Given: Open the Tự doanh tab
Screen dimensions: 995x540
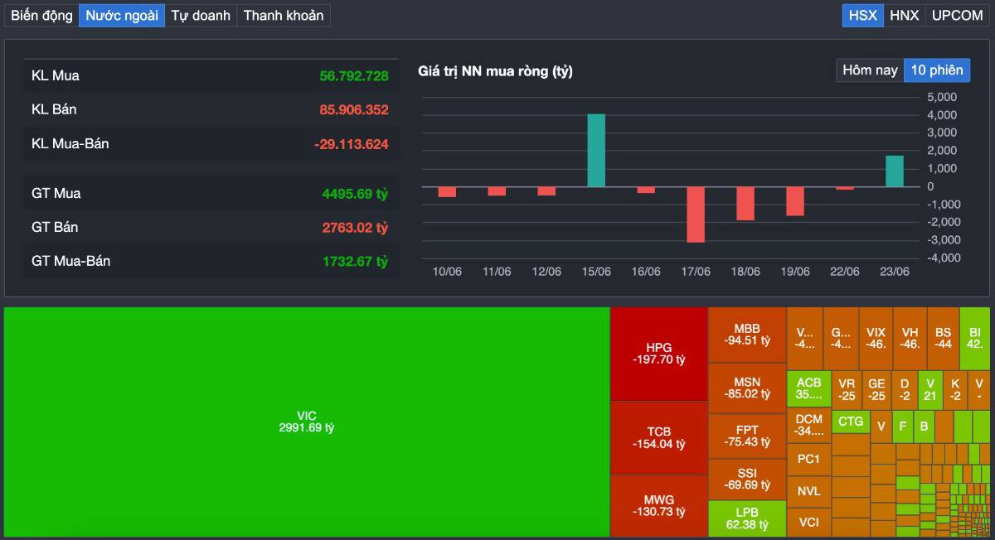Looking at the screenshot, I should (201, 15).
